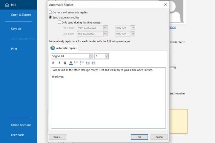This screenshot has width=215, height=143.
Task: Click the Thank you. line in message
Action: [58, 77]
